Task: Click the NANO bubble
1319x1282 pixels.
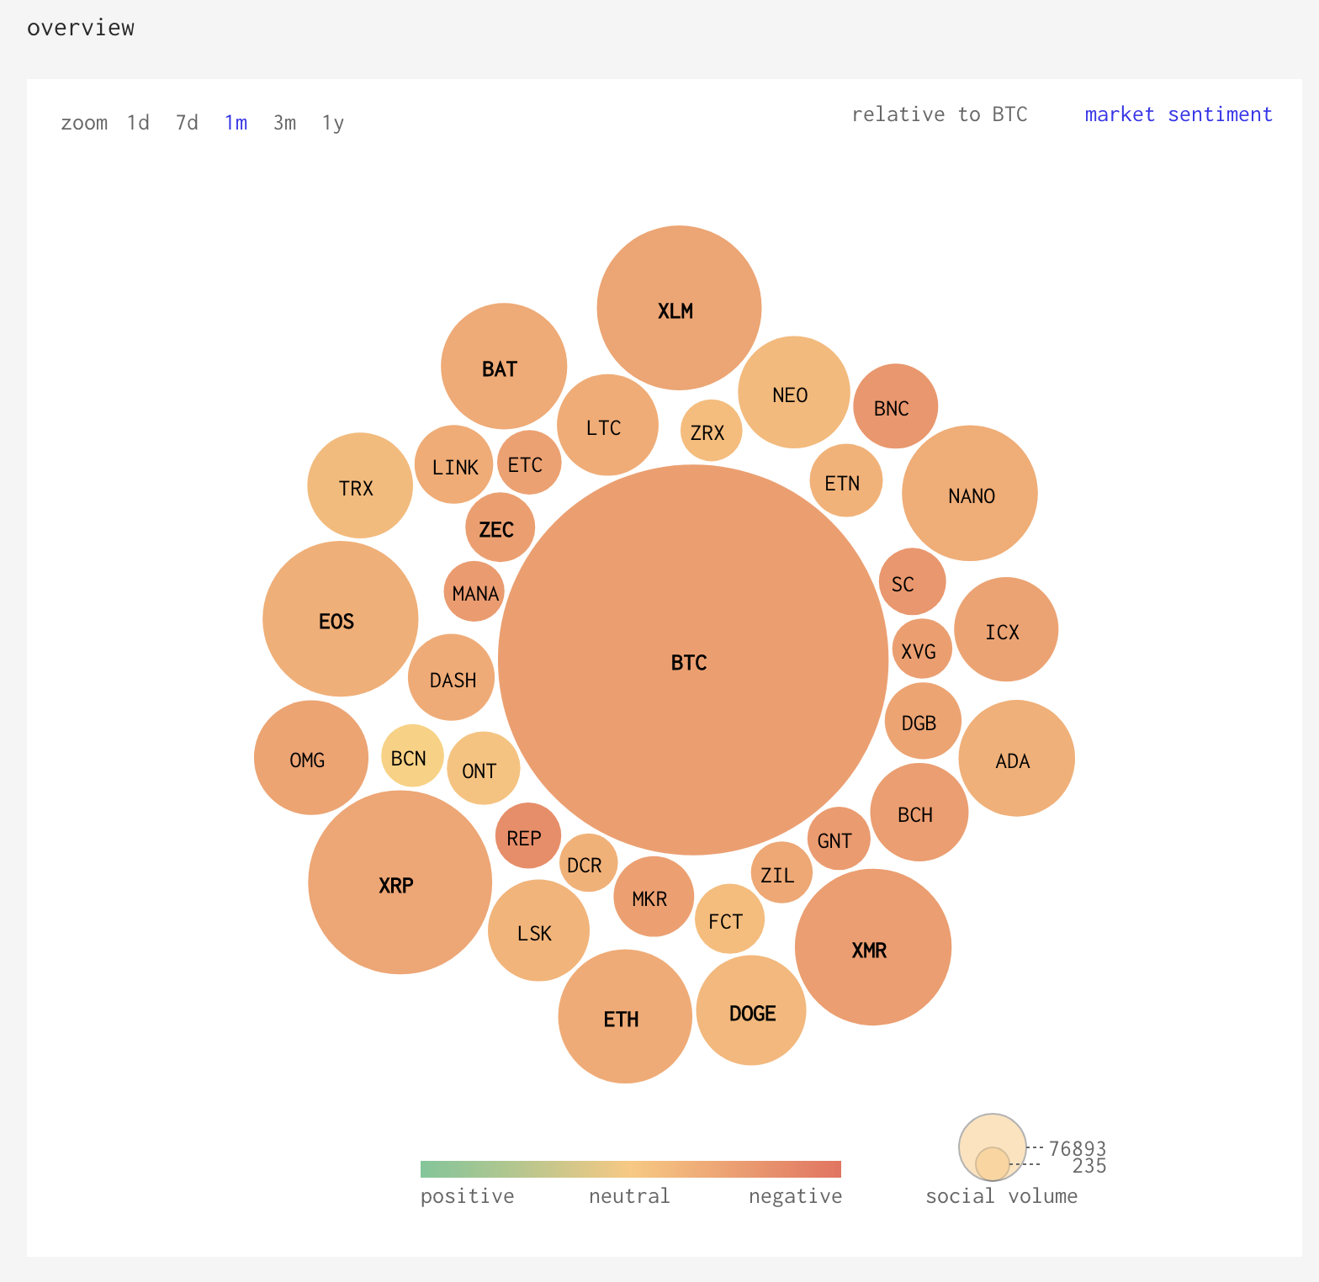Action: coord(970,493)
